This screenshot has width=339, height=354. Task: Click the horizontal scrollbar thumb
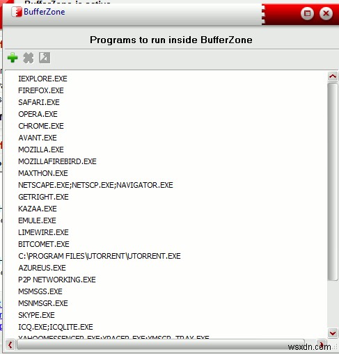[161, 345]
